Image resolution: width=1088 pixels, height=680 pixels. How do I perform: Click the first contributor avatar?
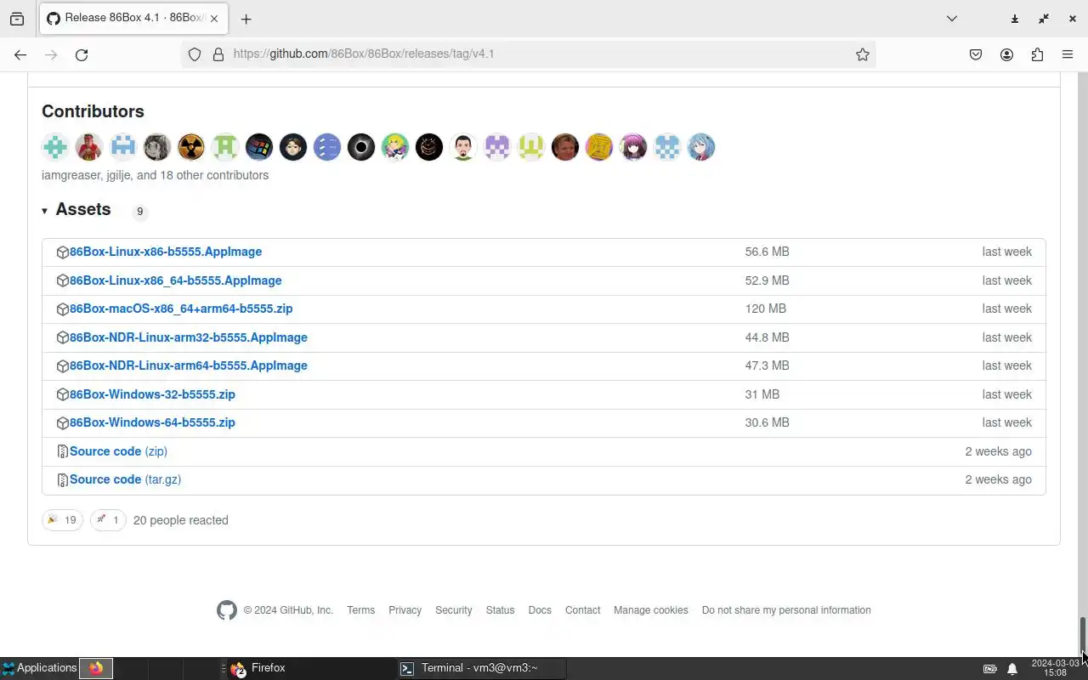point(55,147)
